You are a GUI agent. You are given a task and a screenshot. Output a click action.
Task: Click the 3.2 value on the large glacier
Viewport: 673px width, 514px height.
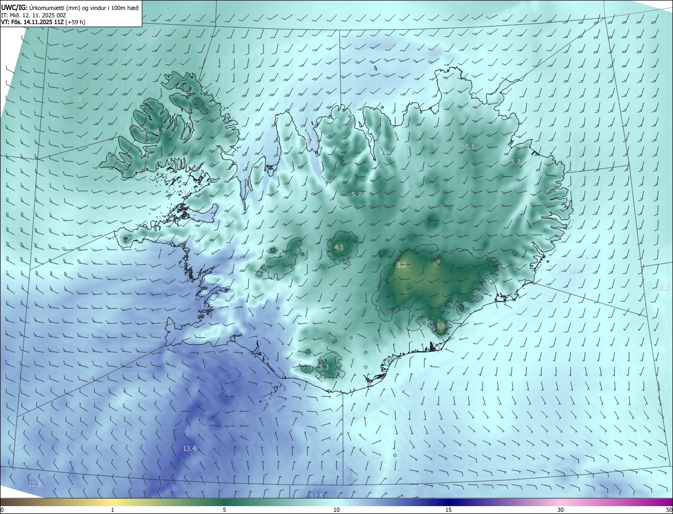pyautogui.click(x=401, y=265)
